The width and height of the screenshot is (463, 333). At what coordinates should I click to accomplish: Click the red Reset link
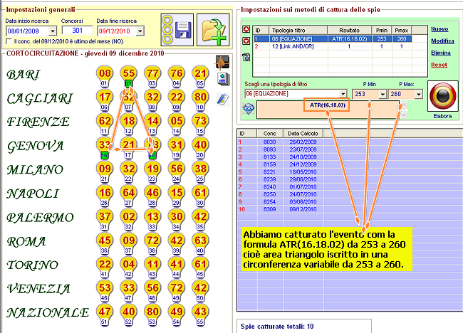click(x=439, y=65)
